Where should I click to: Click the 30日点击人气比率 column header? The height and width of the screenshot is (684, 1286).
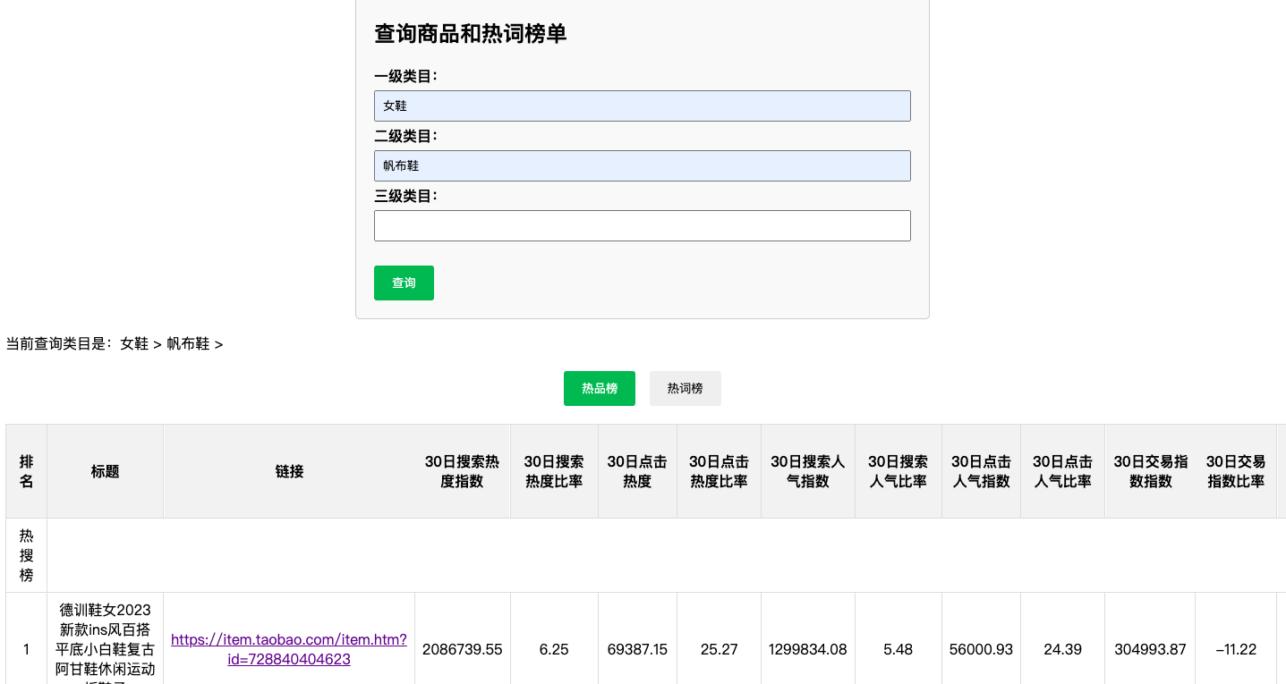(x=1062, y=471)
